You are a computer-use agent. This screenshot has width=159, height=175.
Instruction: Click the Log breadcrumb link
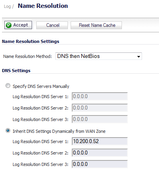pyautogui.click(x=7, y=6)
